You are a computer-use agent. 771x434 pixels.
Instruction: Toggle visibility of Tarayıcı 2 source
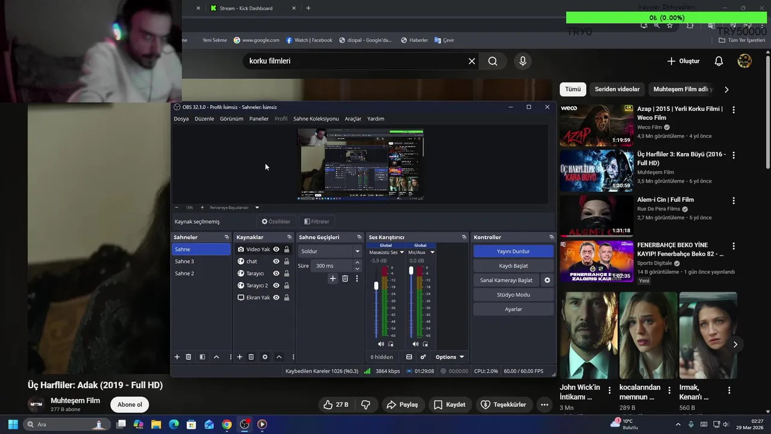(276, 286)
